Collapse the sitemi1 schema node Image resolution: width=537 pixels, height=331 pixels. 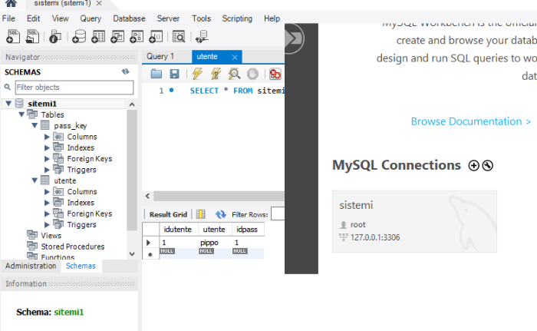click(8, 103)
